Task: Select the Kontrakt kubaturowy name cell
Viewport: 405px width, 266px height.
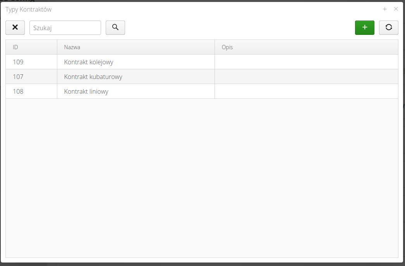Action: [x=93, y=77]
